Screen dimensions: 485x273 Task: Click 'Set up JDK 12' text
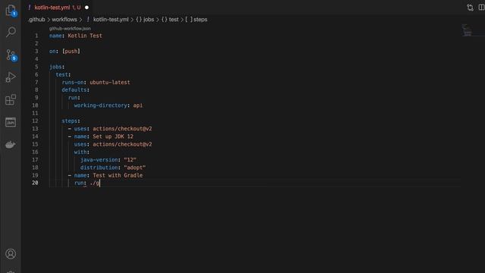point(113,136)
